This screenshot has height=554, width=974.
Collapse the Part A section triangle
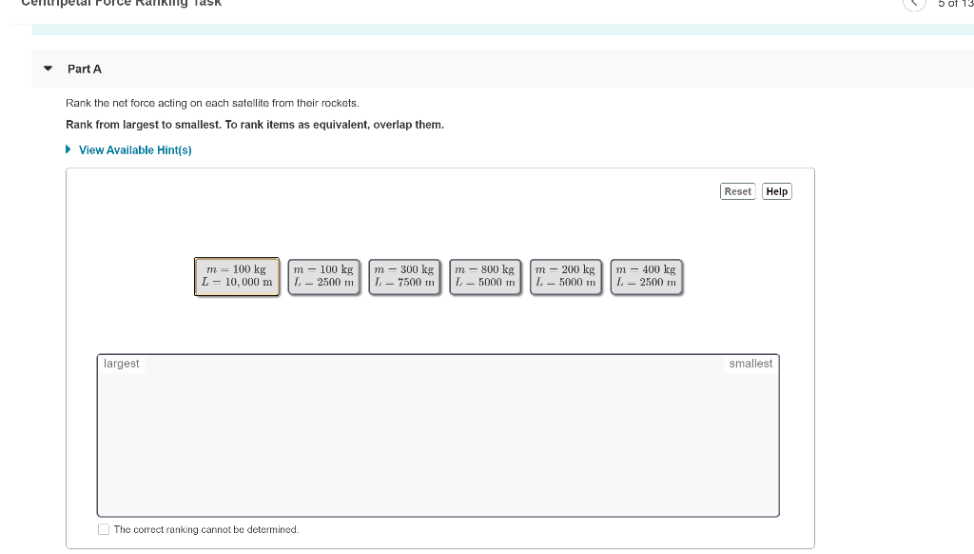(47, 68)
